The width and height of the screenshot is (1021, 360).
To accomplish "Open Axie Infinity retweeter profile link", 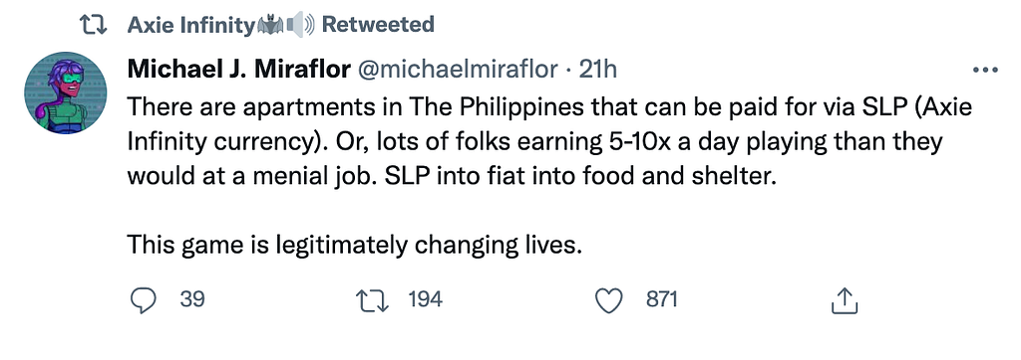I will pos(191,25).
